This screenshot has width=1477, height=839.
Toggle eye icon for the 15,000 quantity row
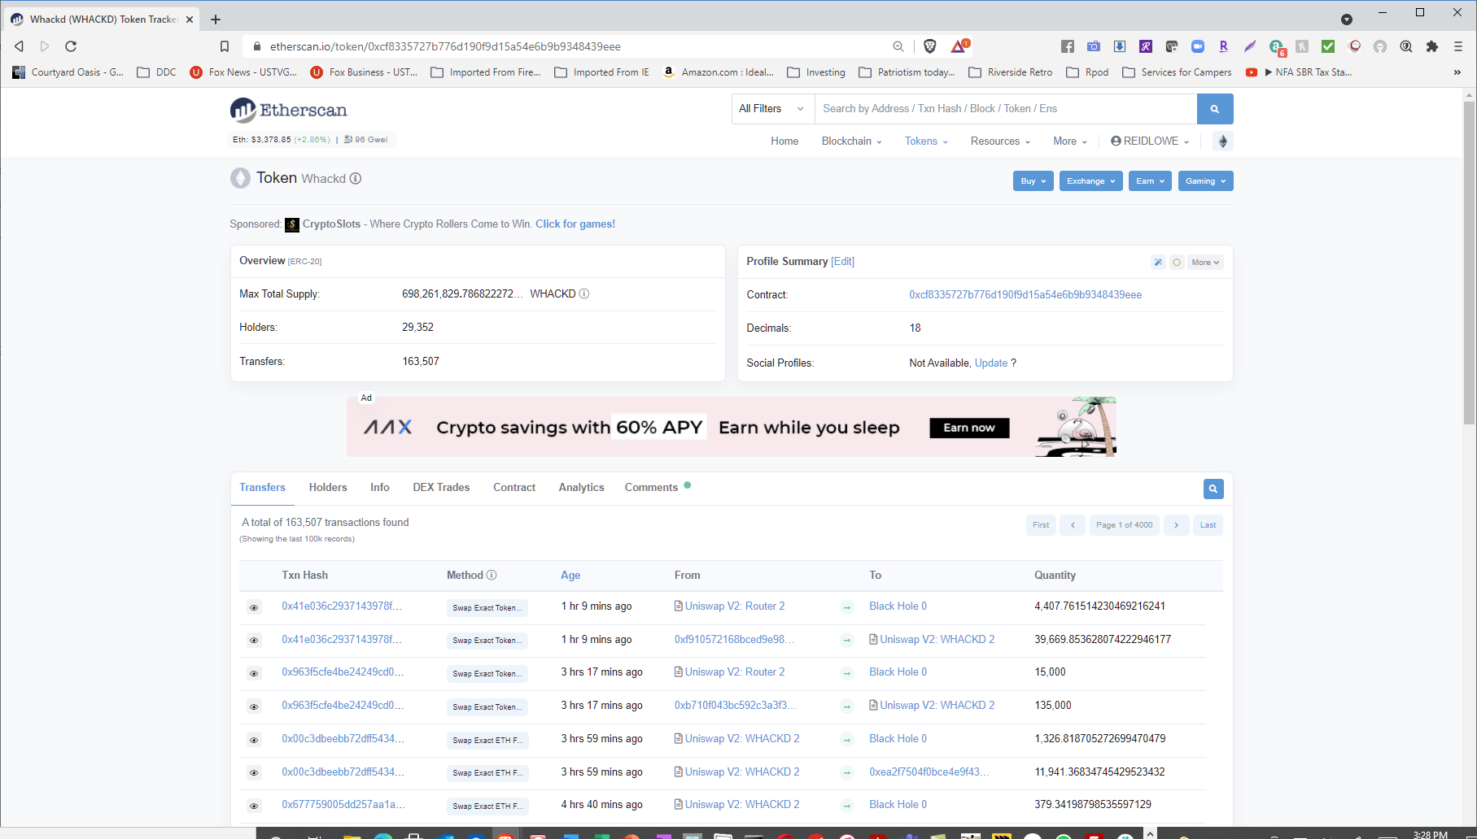tap(254, 674)
